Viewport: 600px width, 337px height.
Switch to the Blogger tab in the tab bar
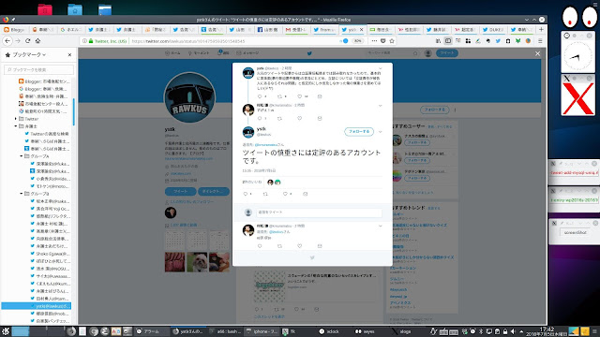tap(15, 29)
